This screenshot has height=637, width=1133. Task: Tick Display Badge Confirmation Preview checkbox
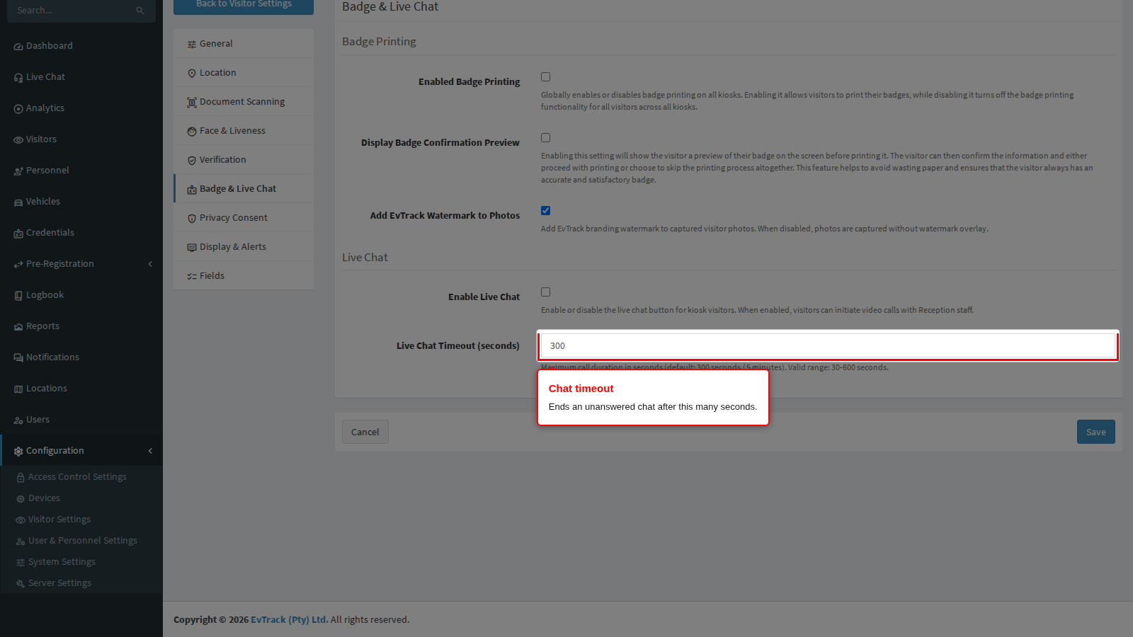tap(545, 138)
